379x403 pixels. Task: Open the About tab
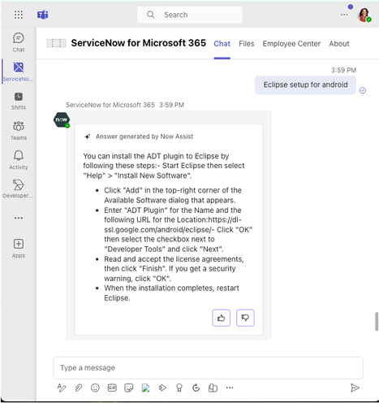point(339,44)
